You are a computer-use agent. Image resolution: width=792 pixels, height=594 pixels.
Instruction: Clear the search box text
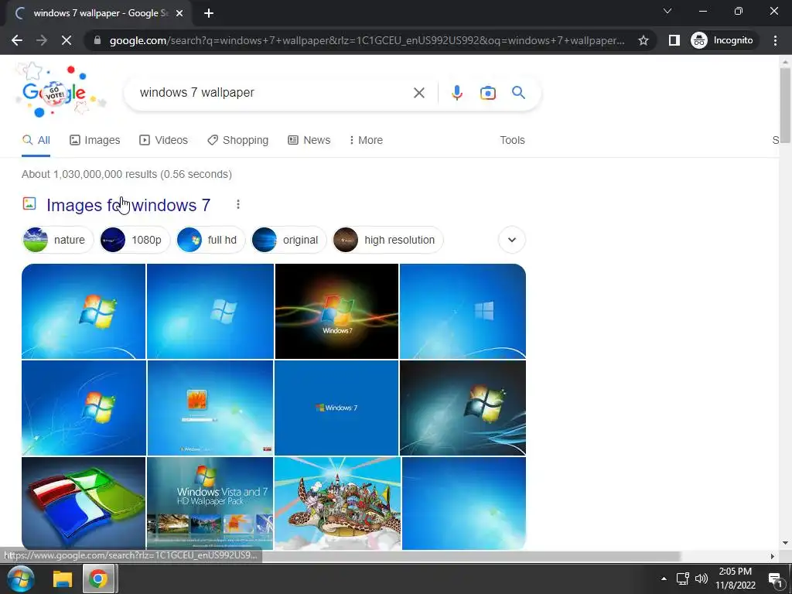click(418, 93)
